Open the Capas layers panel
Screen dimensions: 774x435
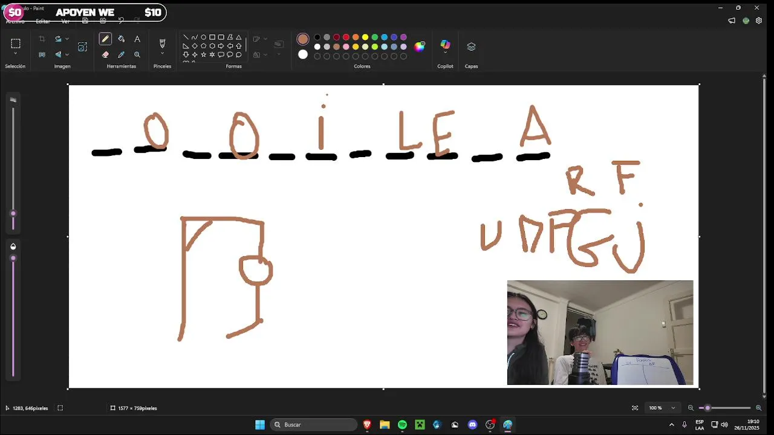[471, 47]
